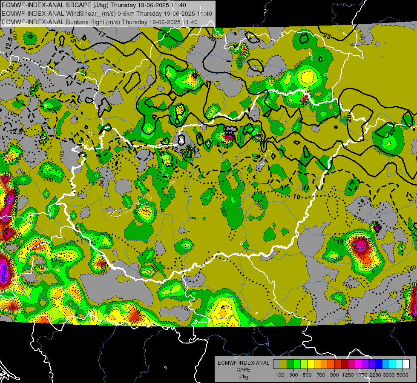Click the 700 label under the legend
Screen dimensions: 417x383
(x=321, y=375)
